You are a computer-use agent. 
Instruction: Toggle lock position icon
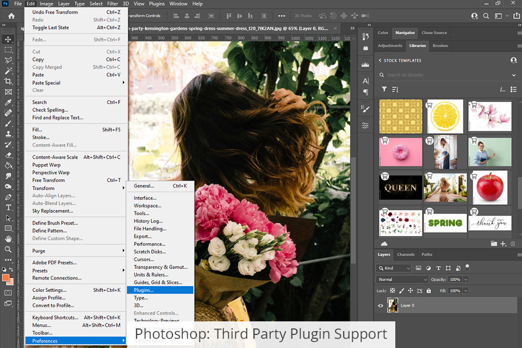pyautogui.click(x=411, y=291)
